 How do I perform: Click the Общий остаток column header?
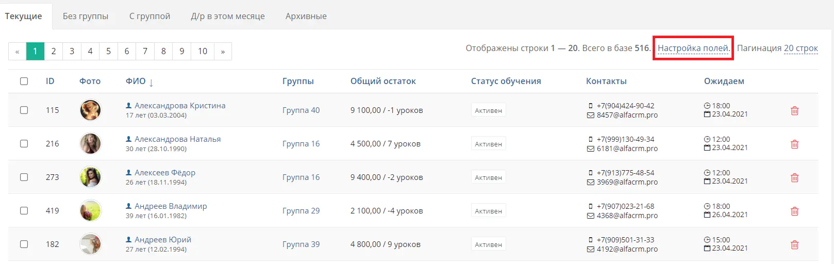pyautogui.click(x=383, y=81)
